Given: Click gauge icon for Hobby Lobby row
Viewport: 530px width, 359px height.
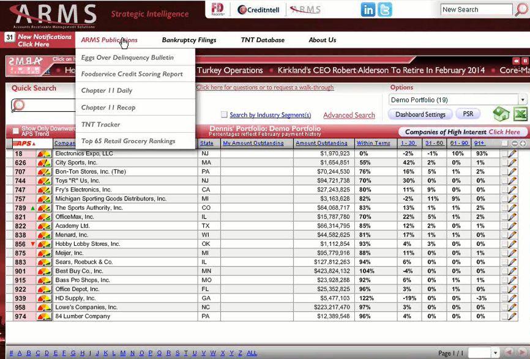Looking at the screenshot, I should (44, 244).
